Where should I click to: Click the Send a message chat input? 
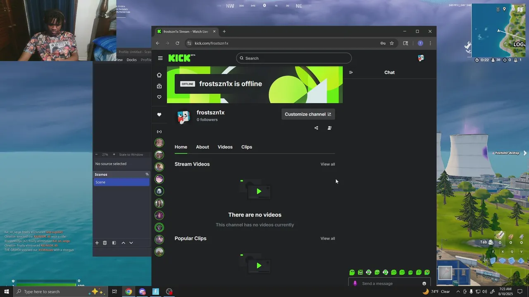tap(388, 283)
